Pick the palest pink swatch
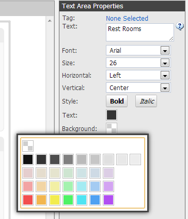Image resolution: width=188 pixels, height=219 pixels. 28,173
